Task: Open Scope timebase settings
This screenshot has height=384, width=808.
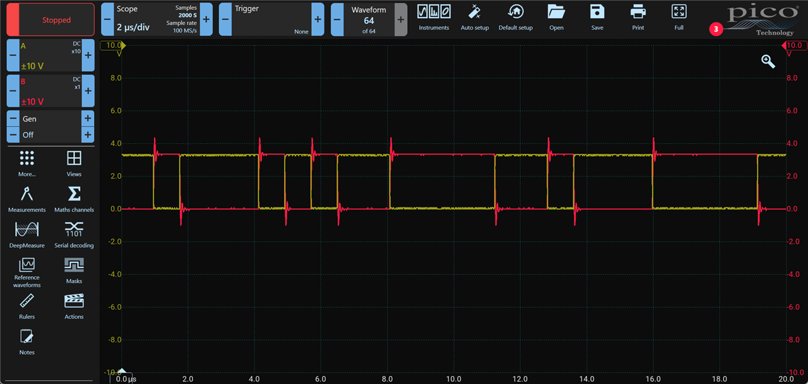Action: click(x=157, y=20)
